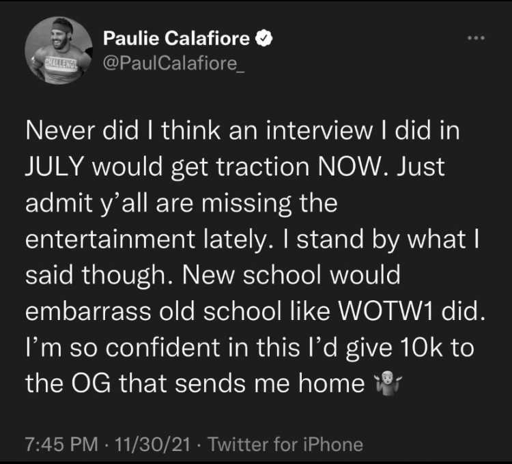Click the word interview in first line
Image resolution: width=512 pixels, height=464 pixels.
tap(319, 130)
